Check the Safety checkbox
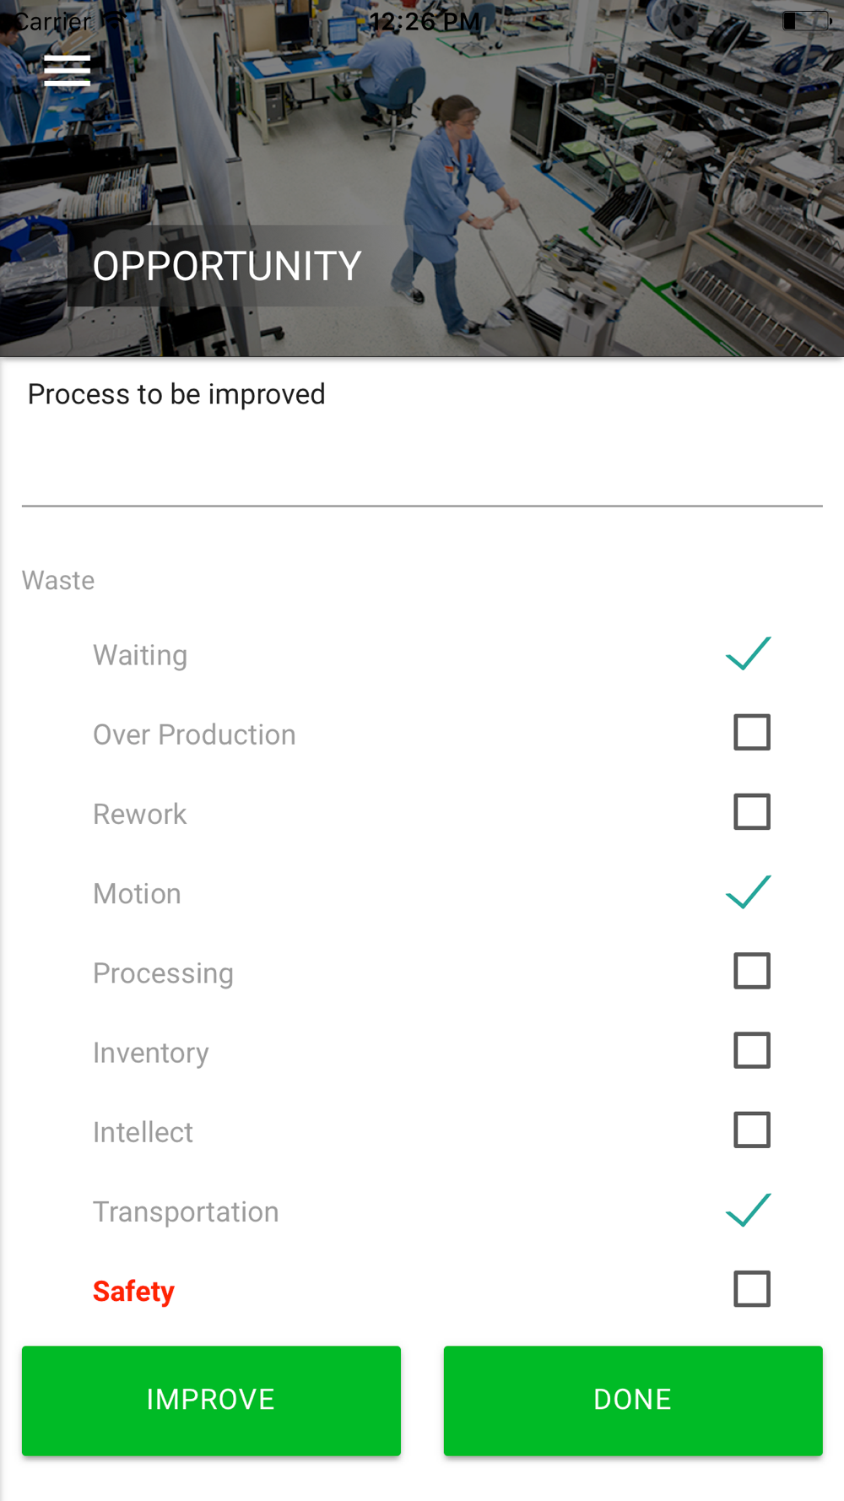The height and width of the screenshot is (1501, 844). pos(751,1289)
